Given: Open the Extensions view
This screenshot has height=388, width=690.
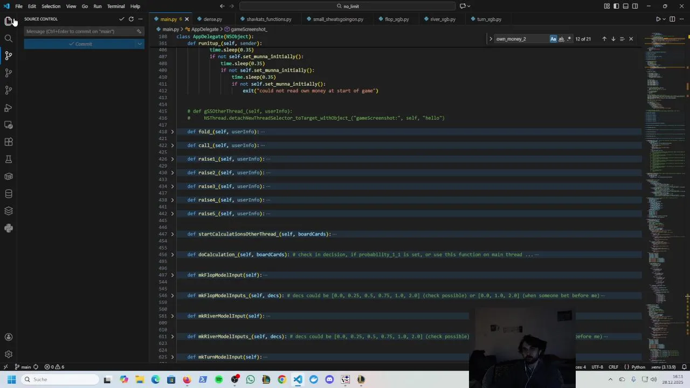Looking at the screenshot, I should tap(9, 142).
